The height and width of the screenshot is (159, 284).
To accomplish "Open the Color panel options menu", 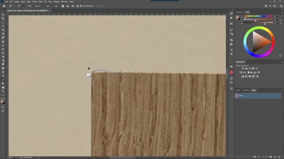I will (282, 12).
